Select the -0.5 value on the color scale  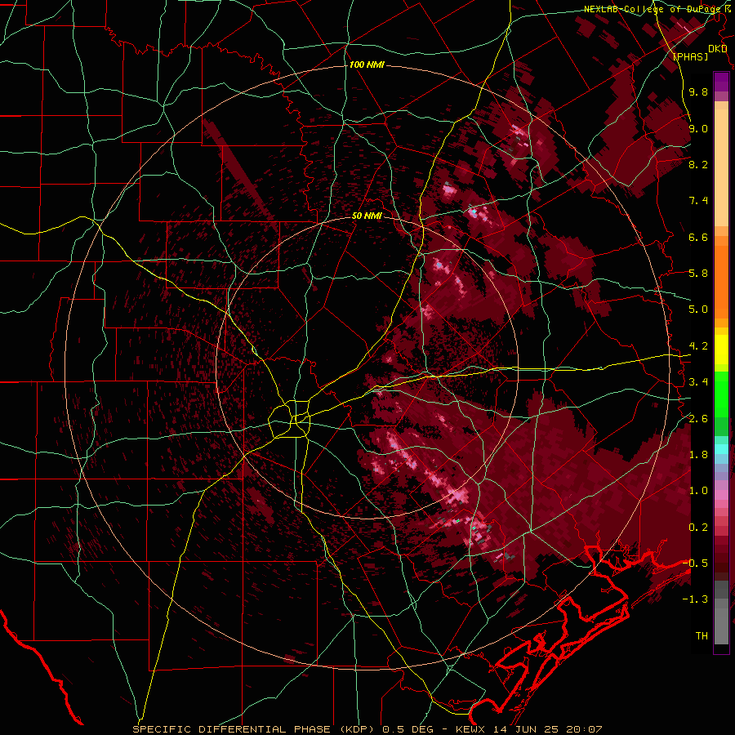click(695, 563)
